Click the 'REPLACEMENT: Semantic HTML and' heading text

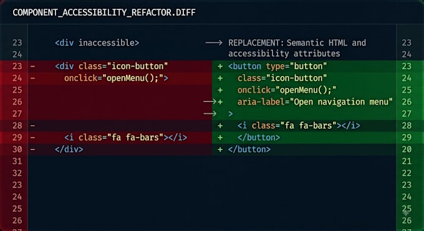(297, 43)
